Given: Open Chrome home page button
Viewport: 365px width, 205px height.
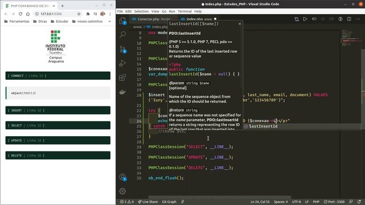Looking at the screenshot, I should pos(28,14).
